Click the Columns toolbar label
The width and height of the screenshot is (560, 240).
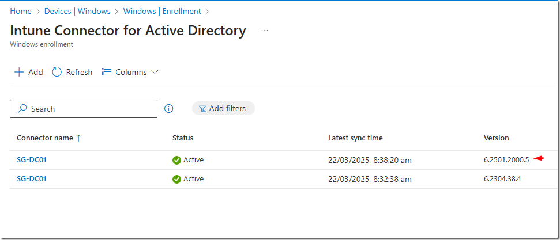click(131, 72)
